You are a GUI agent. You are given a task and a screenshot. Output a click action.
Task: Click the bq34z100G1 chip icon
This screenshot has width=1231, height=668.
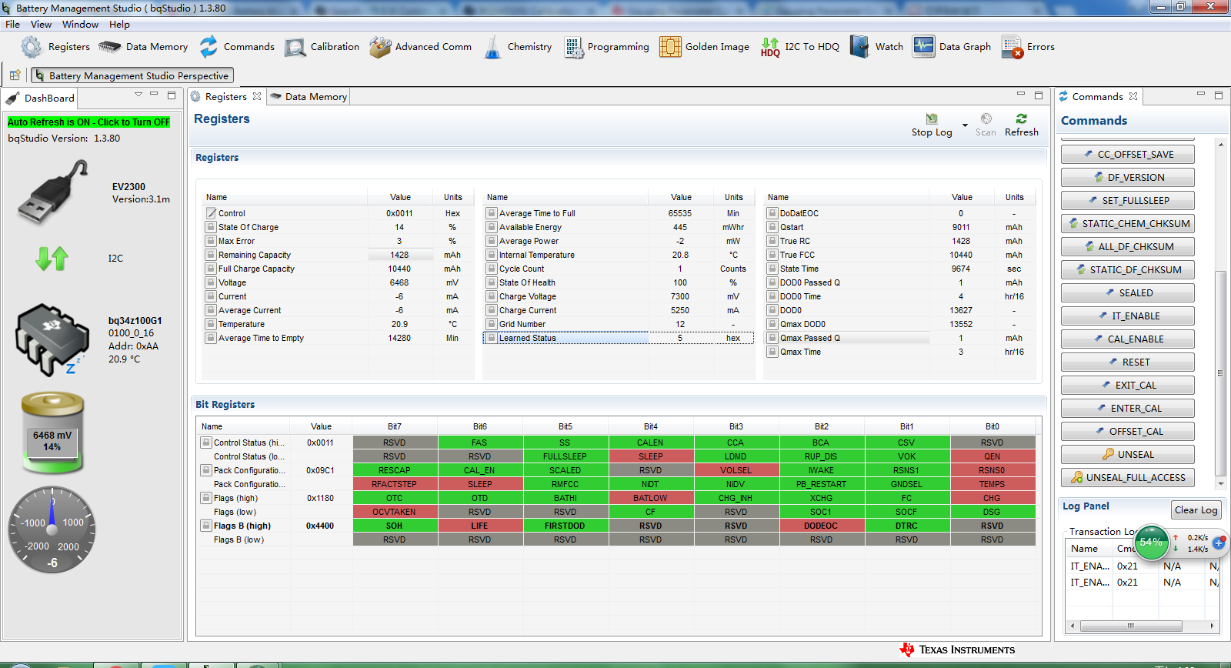pyautogui.click(x=51, y=339)
